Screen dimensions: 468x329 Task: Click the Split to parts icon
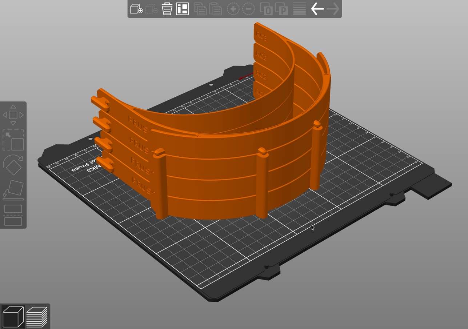(x=281, y=9)
